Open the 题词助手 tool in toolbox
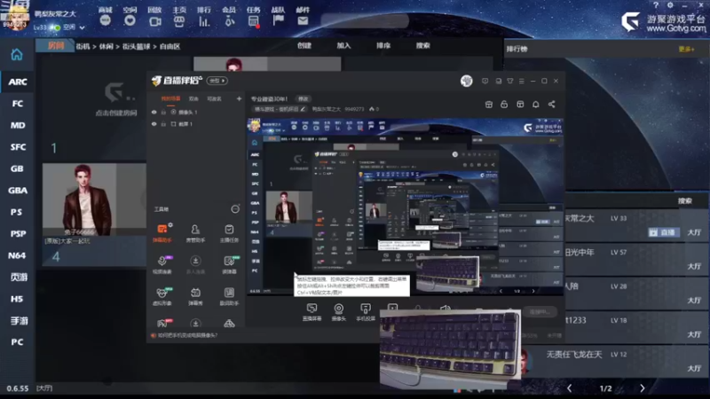710x399 pixels. point(229,296)
